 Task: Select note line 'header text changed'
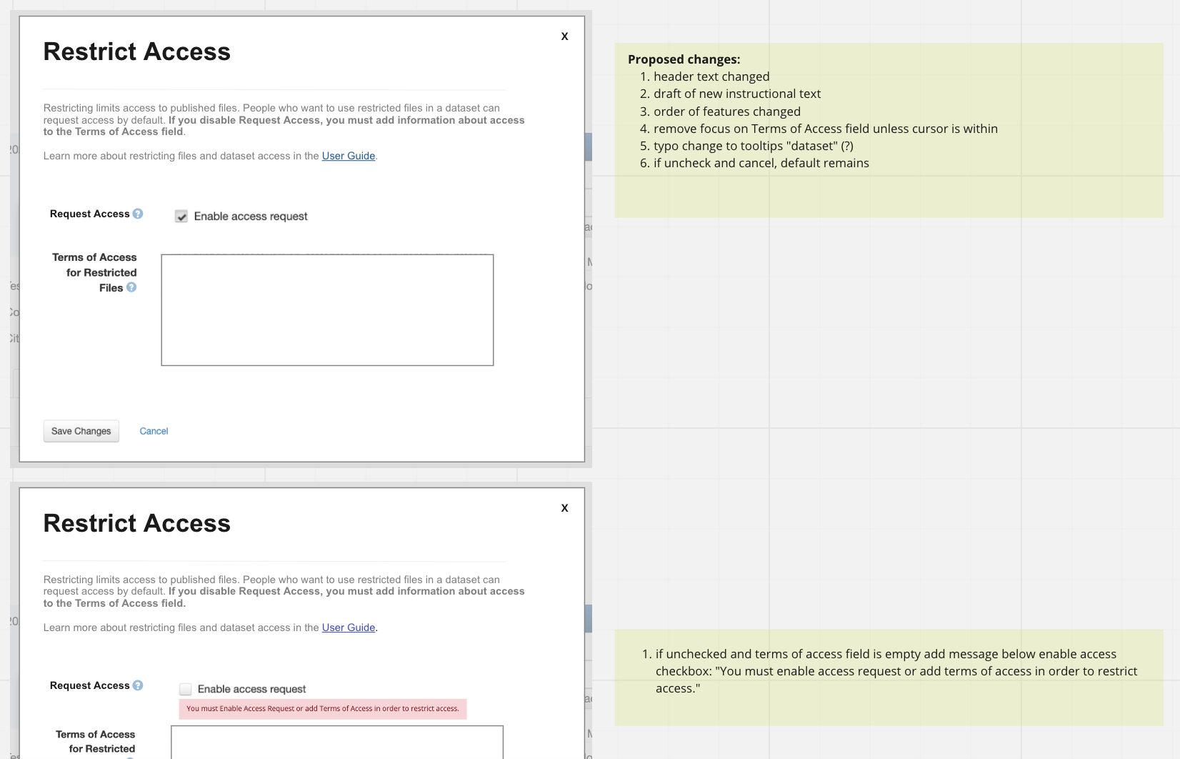(711, 76)
